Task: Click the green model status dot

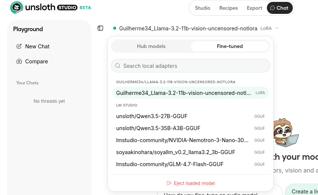Action: click(115, 28)
